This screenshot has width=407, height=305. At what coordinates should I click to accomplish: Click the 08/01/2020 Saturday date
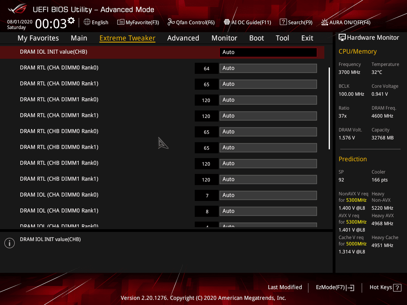(x=19, y=25)
